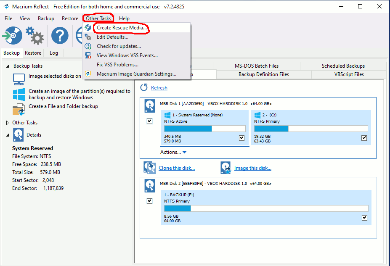Select the Backup tab below the toolbar
The width and height of the screenshot is (390, 266).
click(x=11, y=53)
